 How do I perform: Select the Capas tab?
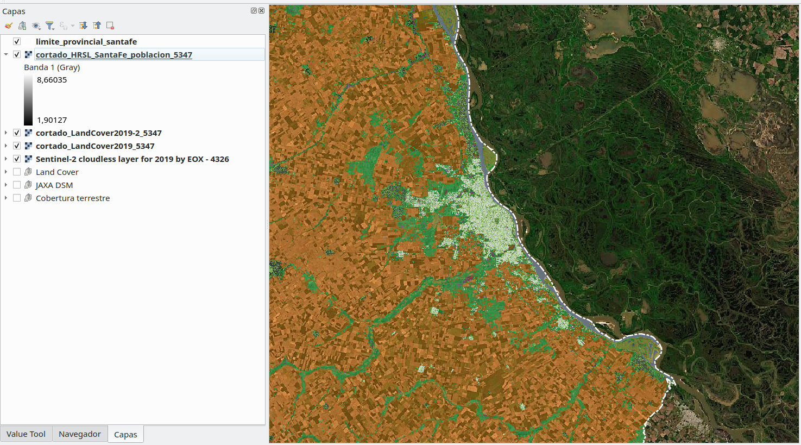(x=125, y=434)
